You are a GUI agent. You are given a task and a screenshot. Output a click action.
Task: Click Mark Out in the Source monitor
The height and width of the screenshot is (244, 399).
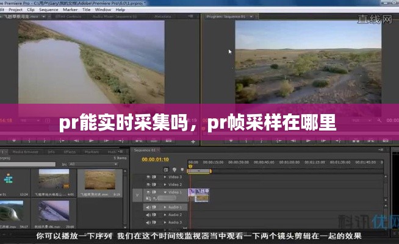pos(44,140)
